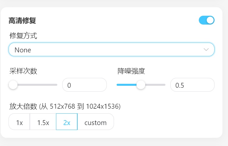
Task: Click the 修复方式 field label
Action: (x=23, y=36)
